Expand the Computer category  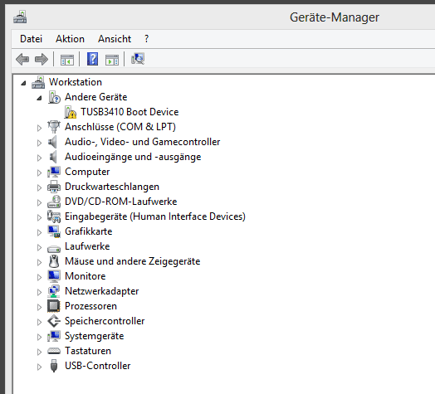tap(39, 173)
